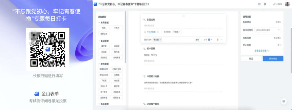Open the 谁可以填写 dropdown

coord(267,30)
